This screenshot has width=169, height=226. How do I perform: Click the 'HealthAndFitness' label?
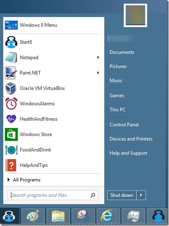pos(39,119)
